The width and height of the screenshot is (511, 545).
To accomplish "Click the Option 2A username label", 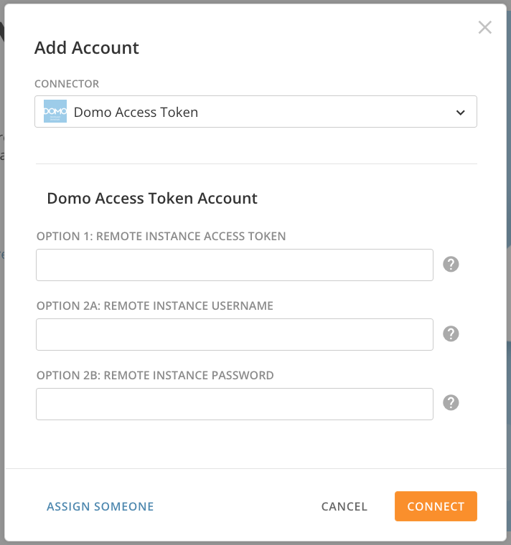I will coord(155,305).
